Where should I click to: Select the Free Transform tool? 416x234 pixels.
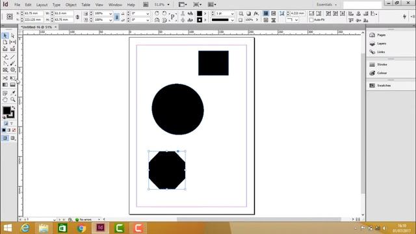tap(12, 78)
